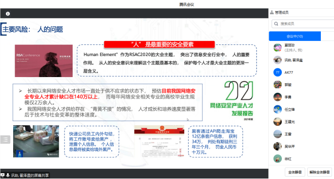Screen dimensions: 334x179
Task: Click the microphone icon in sharing bar
Action: tap(8, 175)
